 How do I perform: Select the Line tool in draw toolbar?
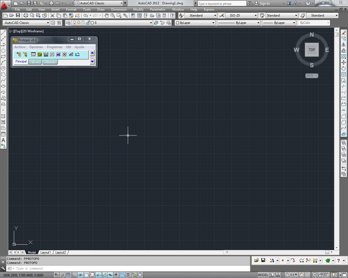coord(3,33)
